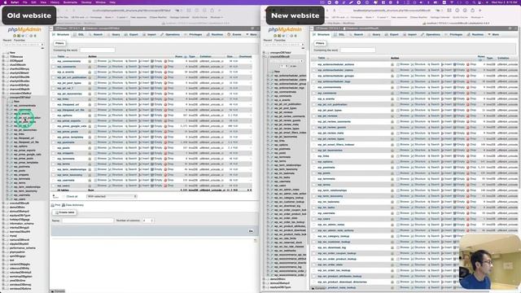Image resolution: width=521 pixels, height=293 pixels.
Task: Click Containing the word field, new-website window
Action: [358, 50]
